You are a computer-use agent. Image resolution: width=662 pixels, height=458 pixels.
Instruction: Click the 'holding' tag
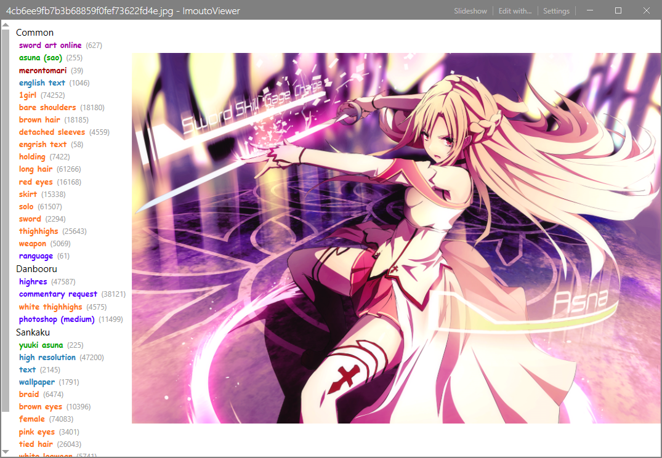point(32,156)
